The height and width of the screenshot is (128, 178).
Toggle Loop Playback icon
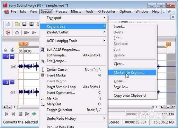(17, 33)
